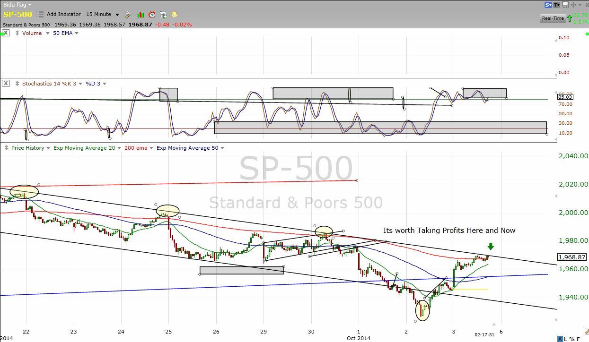Close the Volume pane with its X box
The width and height of the screenshot is (589, 342).
tap(6, 33)
